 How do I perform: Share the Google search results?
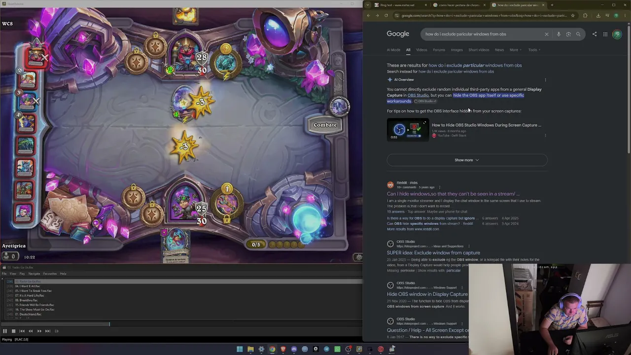(x=595, y=34)
